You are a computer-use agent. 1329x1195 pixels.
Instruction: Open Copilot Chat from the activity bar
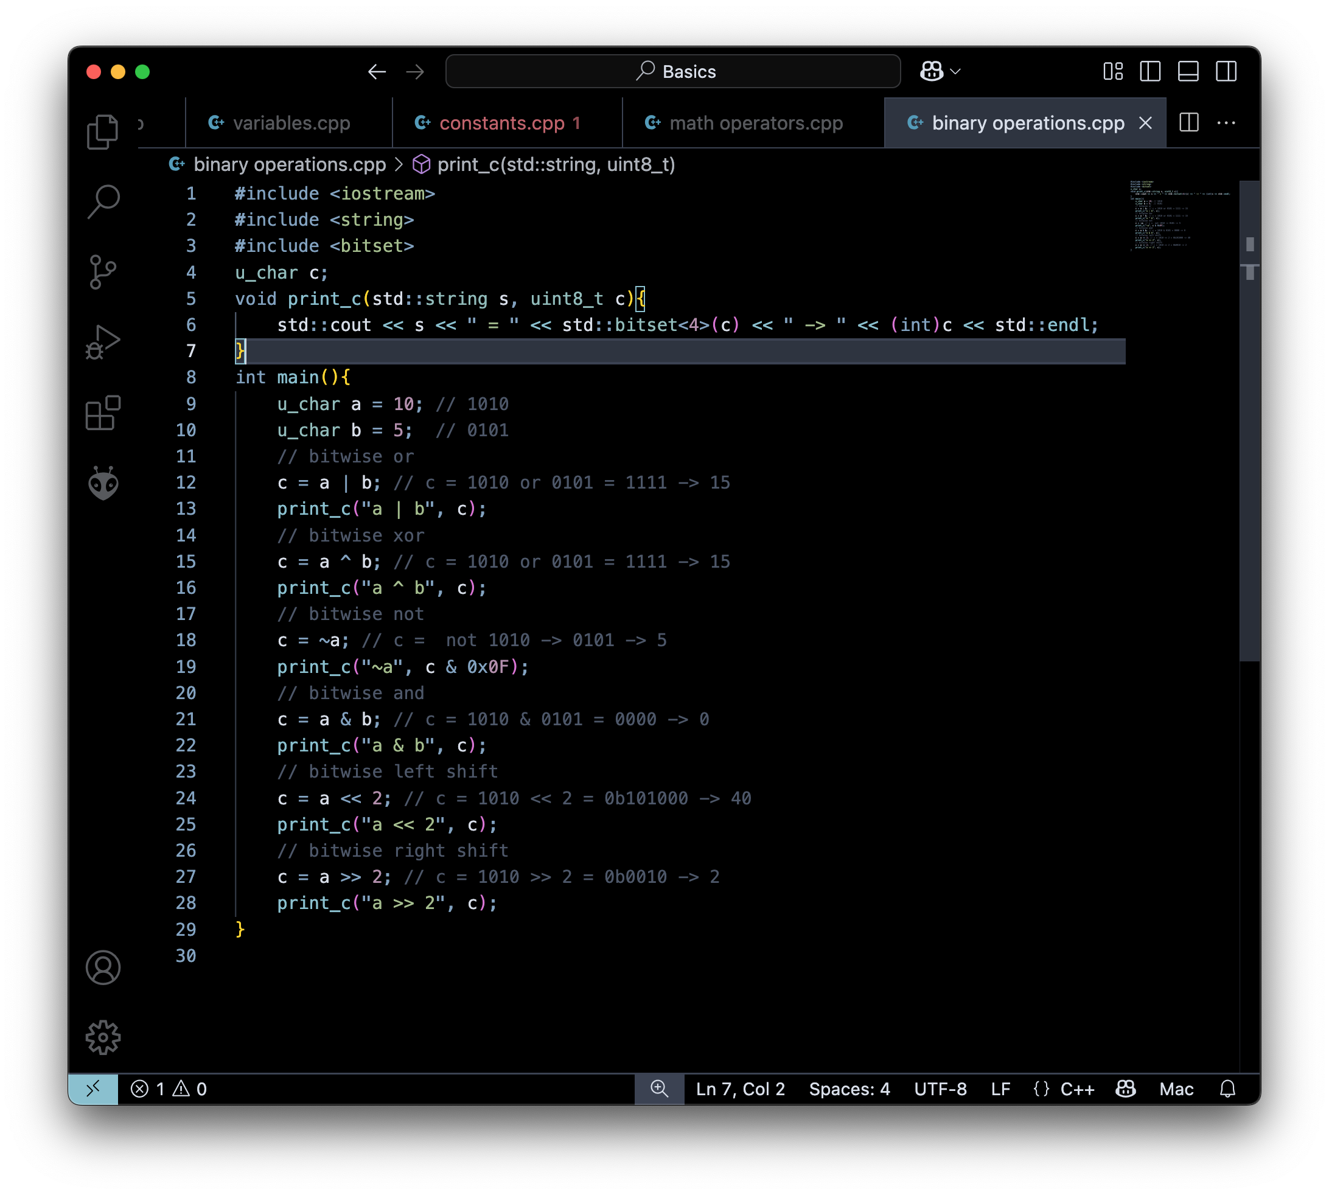point(103,483)
